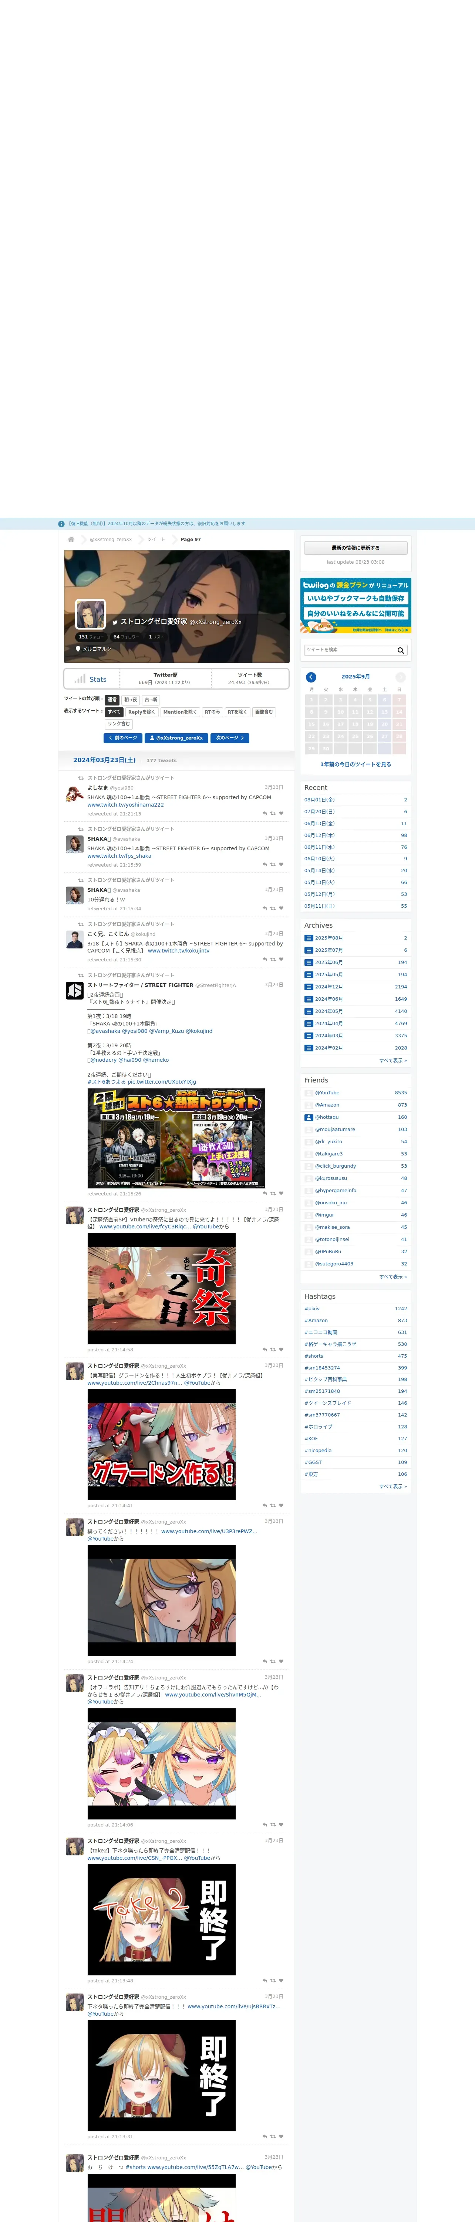Open the twitch.tv/yoshinama222 link

(x=125, y=805)
